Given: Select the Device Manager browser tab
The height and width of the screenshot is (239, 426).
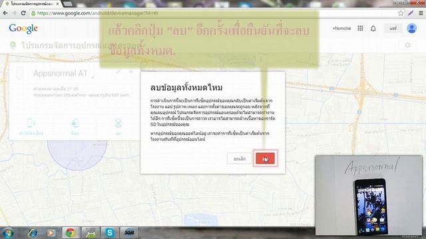Looking at the screenshot, I should 32,4.
